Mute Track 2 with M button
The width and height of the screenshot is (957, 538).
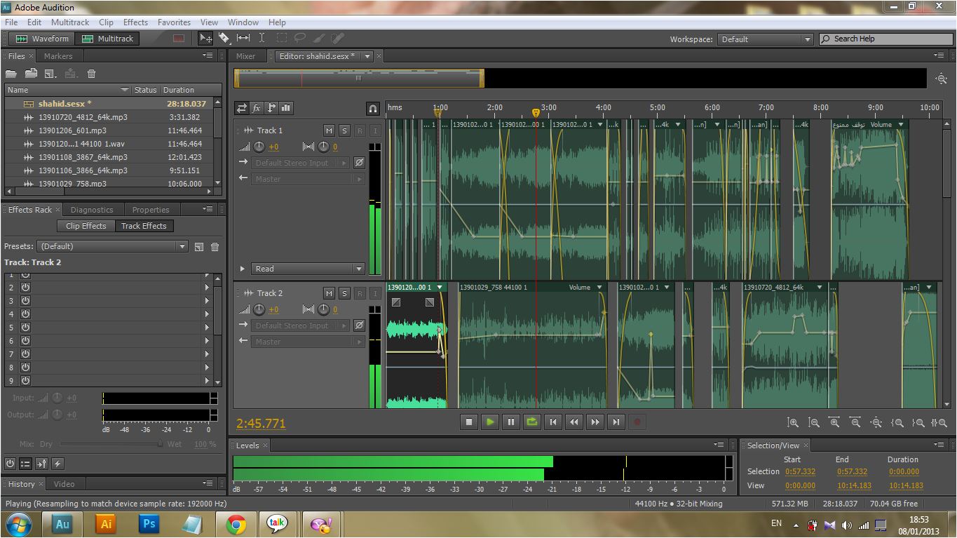(329, 293)
